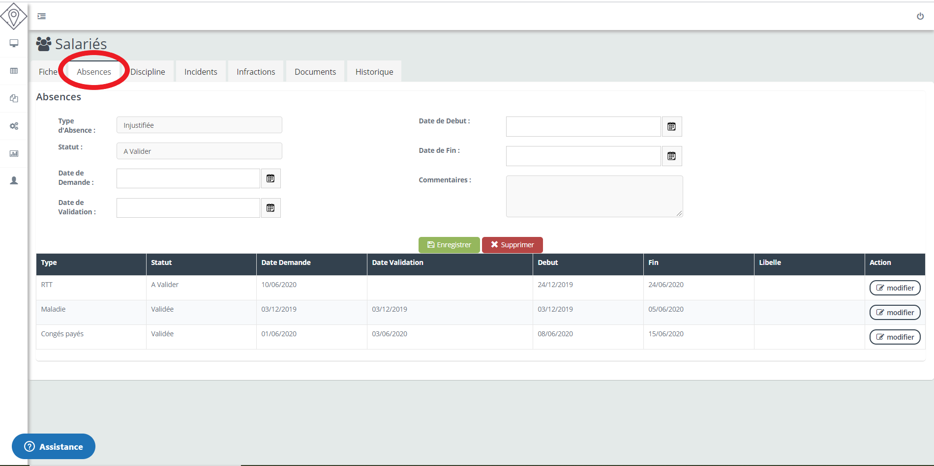Open the Date de Demande calendar picker
This screenshot has width=934, height=466.
click(x=271, y=178)
